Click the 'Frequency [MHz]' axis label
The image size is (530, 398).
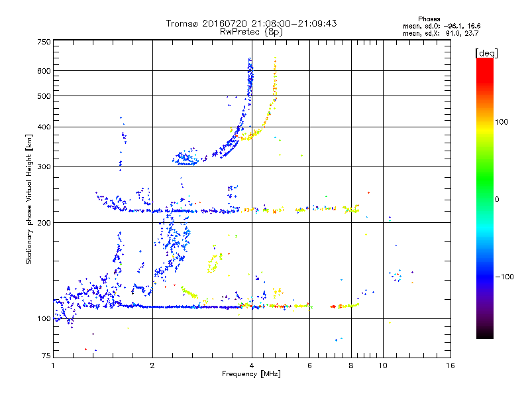pos(251,374)
